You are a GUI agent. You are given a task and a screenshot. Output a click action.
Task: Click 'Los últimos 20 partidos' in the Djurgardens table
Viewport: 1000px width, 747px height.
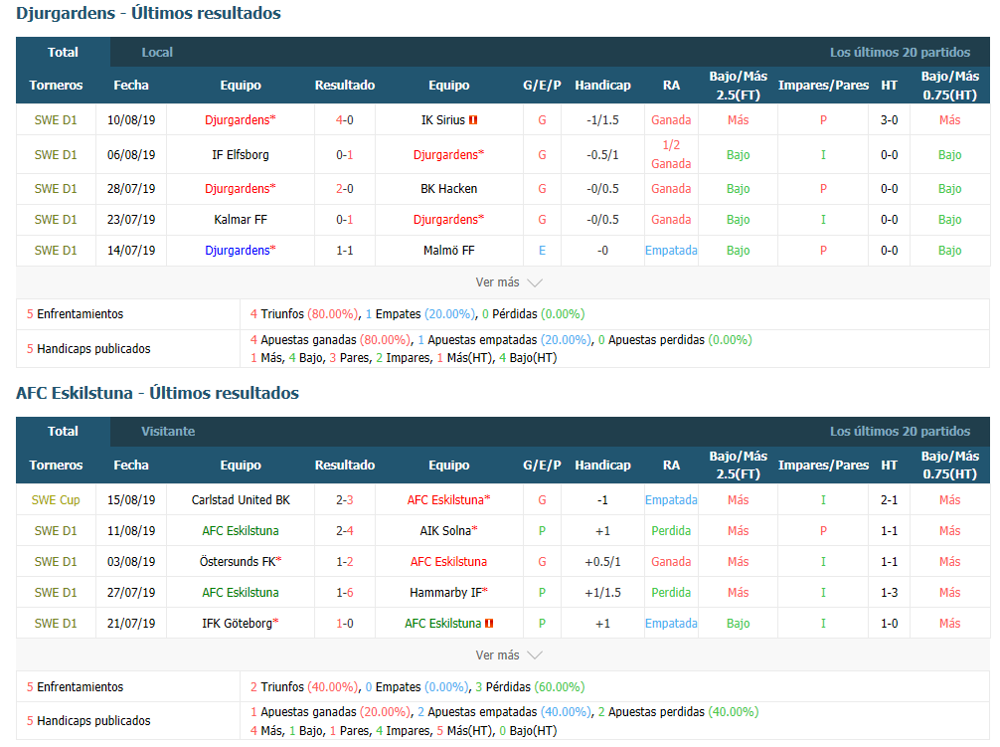(x=900, y=53)
